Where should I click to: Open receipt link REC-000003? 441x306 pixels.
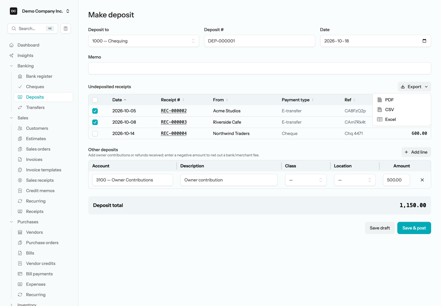[174, 122]
